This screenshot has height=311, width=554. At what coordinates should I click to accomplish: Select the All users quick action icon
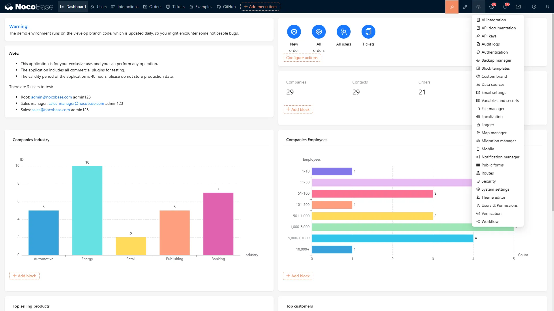(x=343, y=32)
